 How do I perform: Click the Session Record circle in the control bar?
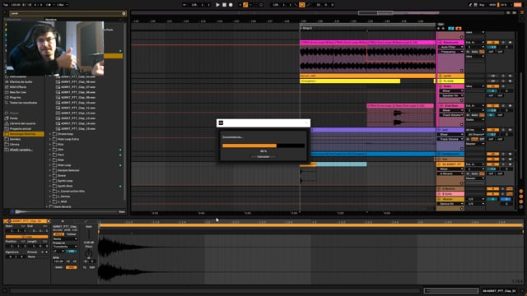point(261,5)
